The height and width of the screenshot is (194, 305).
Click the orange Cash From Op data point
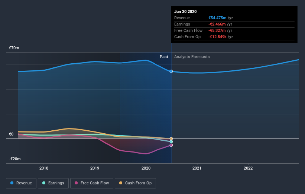tap(171, 138)
